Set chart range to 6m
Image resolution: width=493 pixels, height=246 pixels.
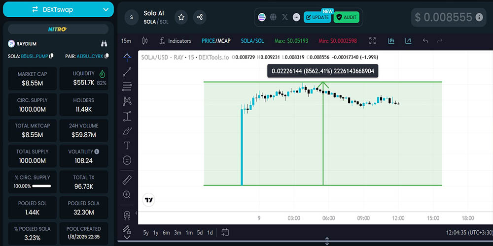coord(166,233)
